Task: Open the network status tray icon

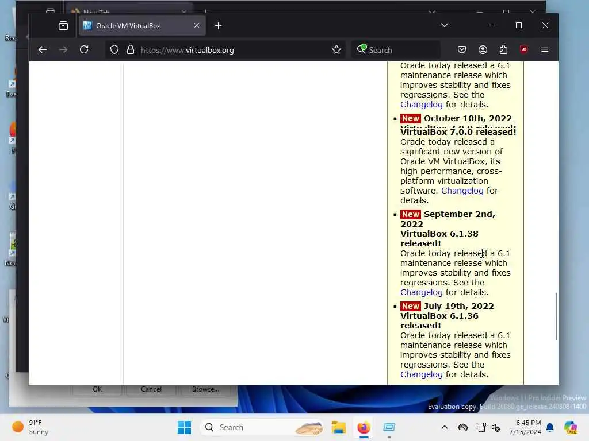Action: point(481,427)
